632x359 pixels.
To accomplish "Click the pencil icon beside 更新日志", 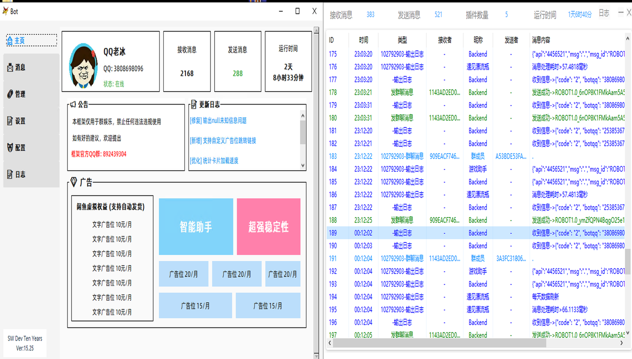I will pos(194,104).
